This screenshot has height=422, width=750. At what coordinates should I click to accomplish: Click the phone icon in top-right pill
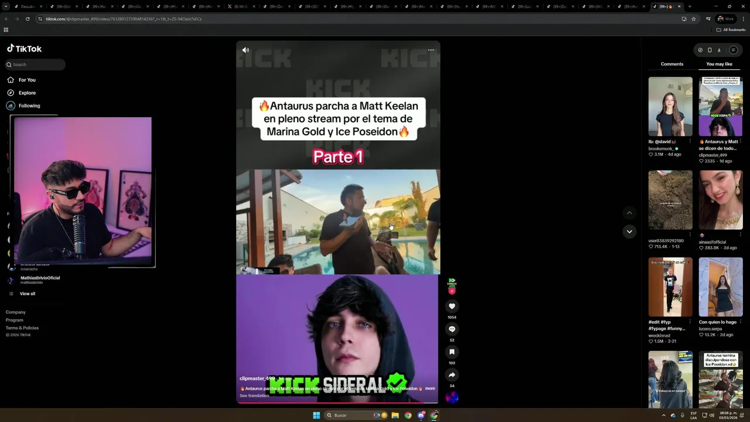[x=710, y=50]
